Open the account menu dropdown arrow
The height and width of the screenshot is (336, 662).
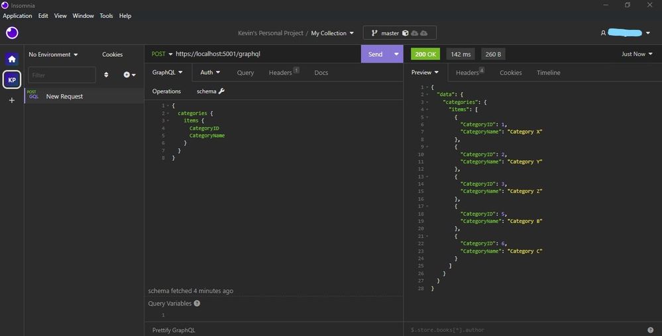click(x=648, y=33)
